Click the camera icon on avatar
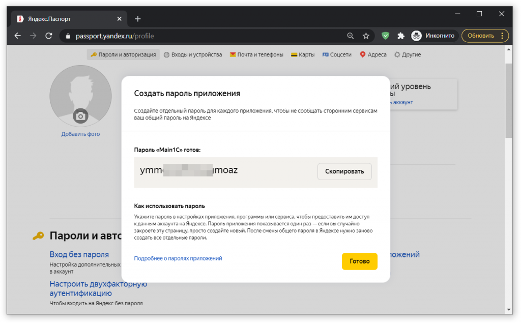 (80, 116)
